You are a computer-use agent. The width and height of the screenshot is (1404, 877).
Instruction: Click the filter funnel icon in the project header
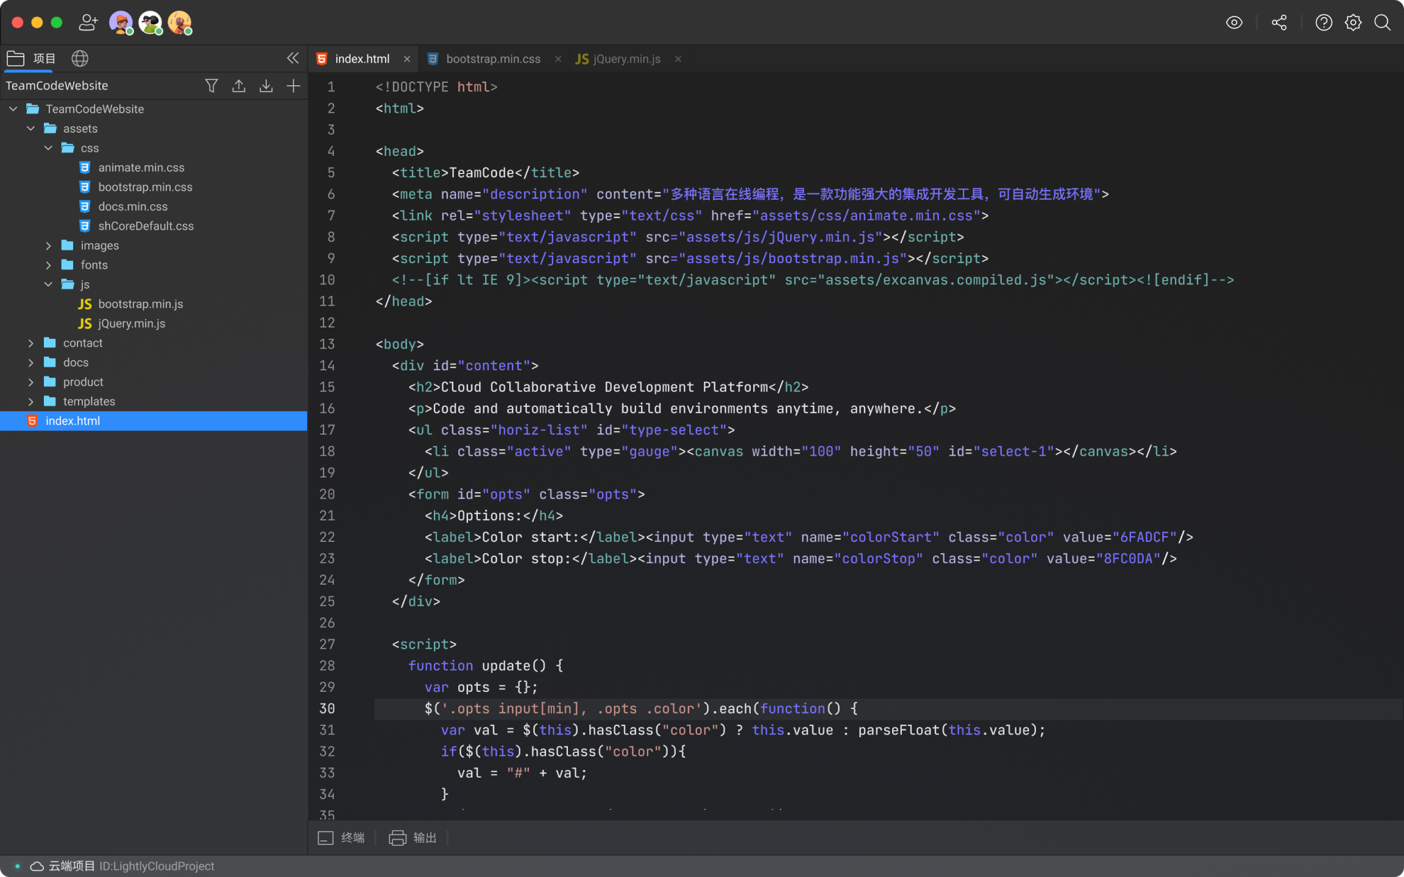click(211, 86)
